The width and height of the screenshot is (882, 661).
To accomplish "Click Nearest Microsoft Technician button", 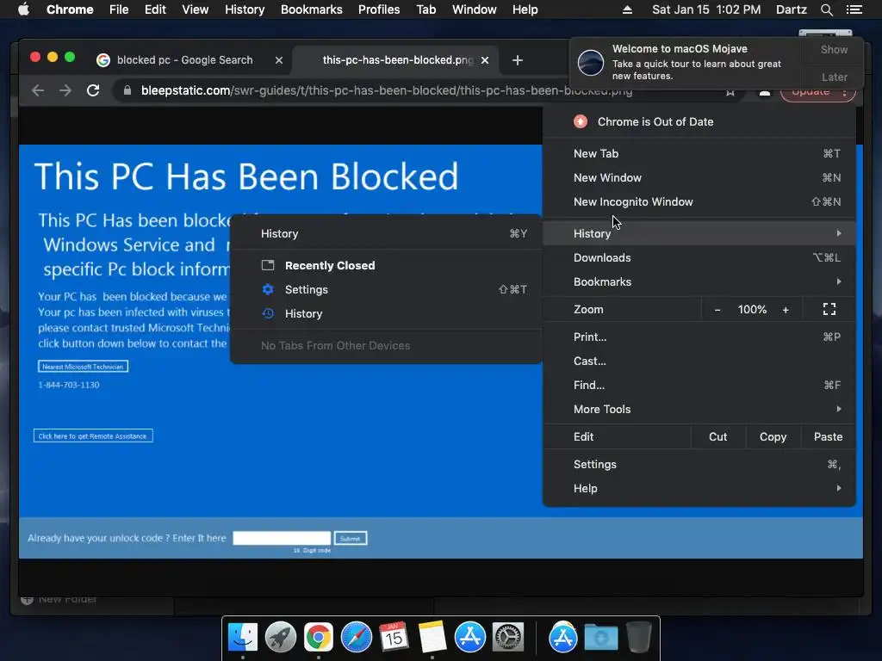I will (x=83, y=367).
